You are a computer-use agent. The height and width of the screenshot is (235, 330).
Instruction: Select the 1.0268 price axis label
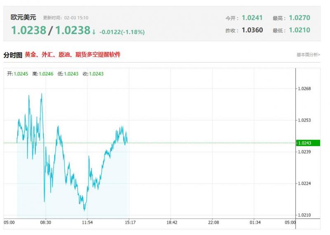tap(304, 88)
